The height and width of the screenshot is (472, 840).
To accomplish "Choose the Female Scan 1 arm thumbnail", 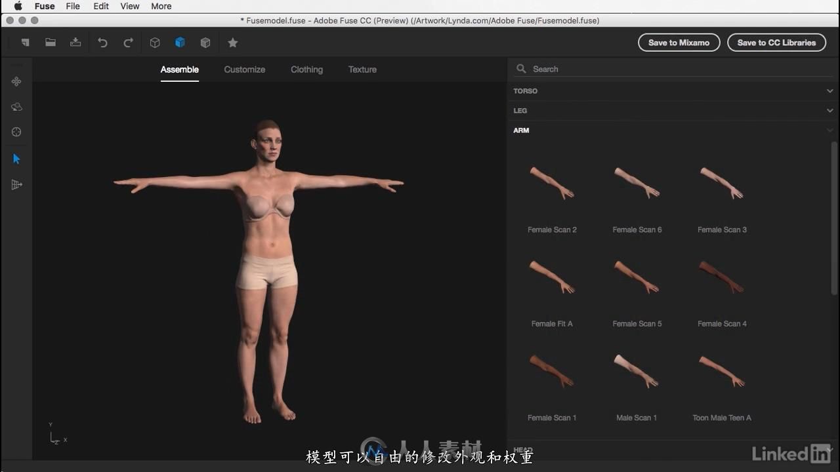I will [x=552, y=370].
